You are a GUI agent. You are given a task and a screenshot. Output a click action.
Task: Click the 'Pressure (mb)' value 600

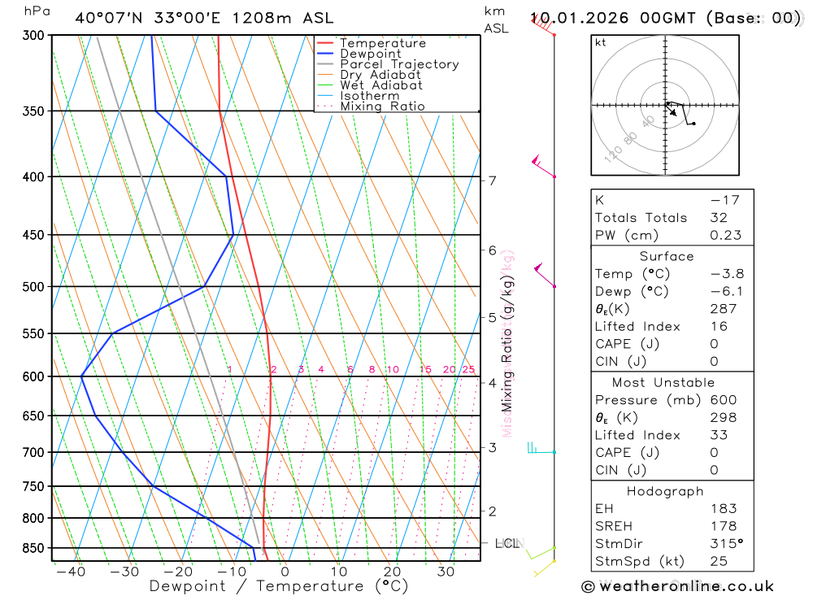724,400
